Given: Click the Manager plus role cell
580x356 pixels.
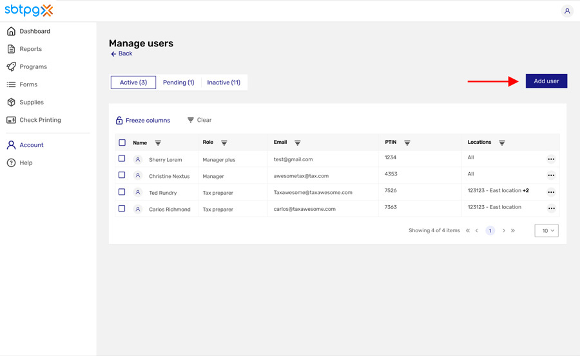Looking at the screenshot, I should point(219,160).
